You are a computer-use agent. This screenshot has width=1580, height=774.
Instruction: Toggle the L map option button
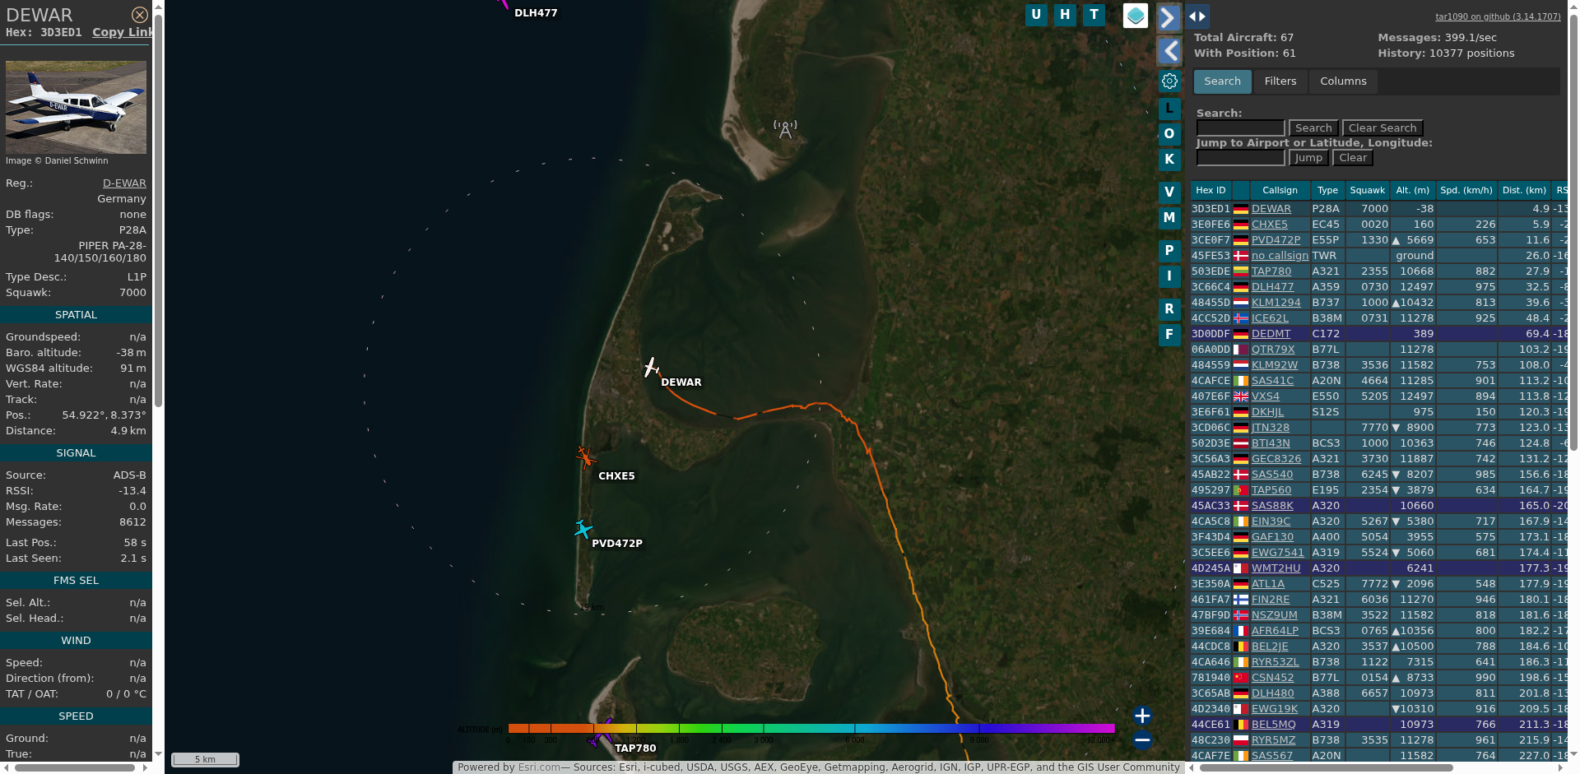(x=1169, y=109)
